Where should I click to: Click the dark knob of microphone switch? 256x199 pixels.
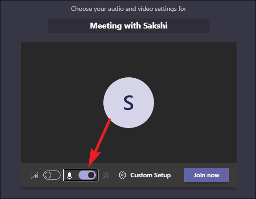tap(91, 175)
